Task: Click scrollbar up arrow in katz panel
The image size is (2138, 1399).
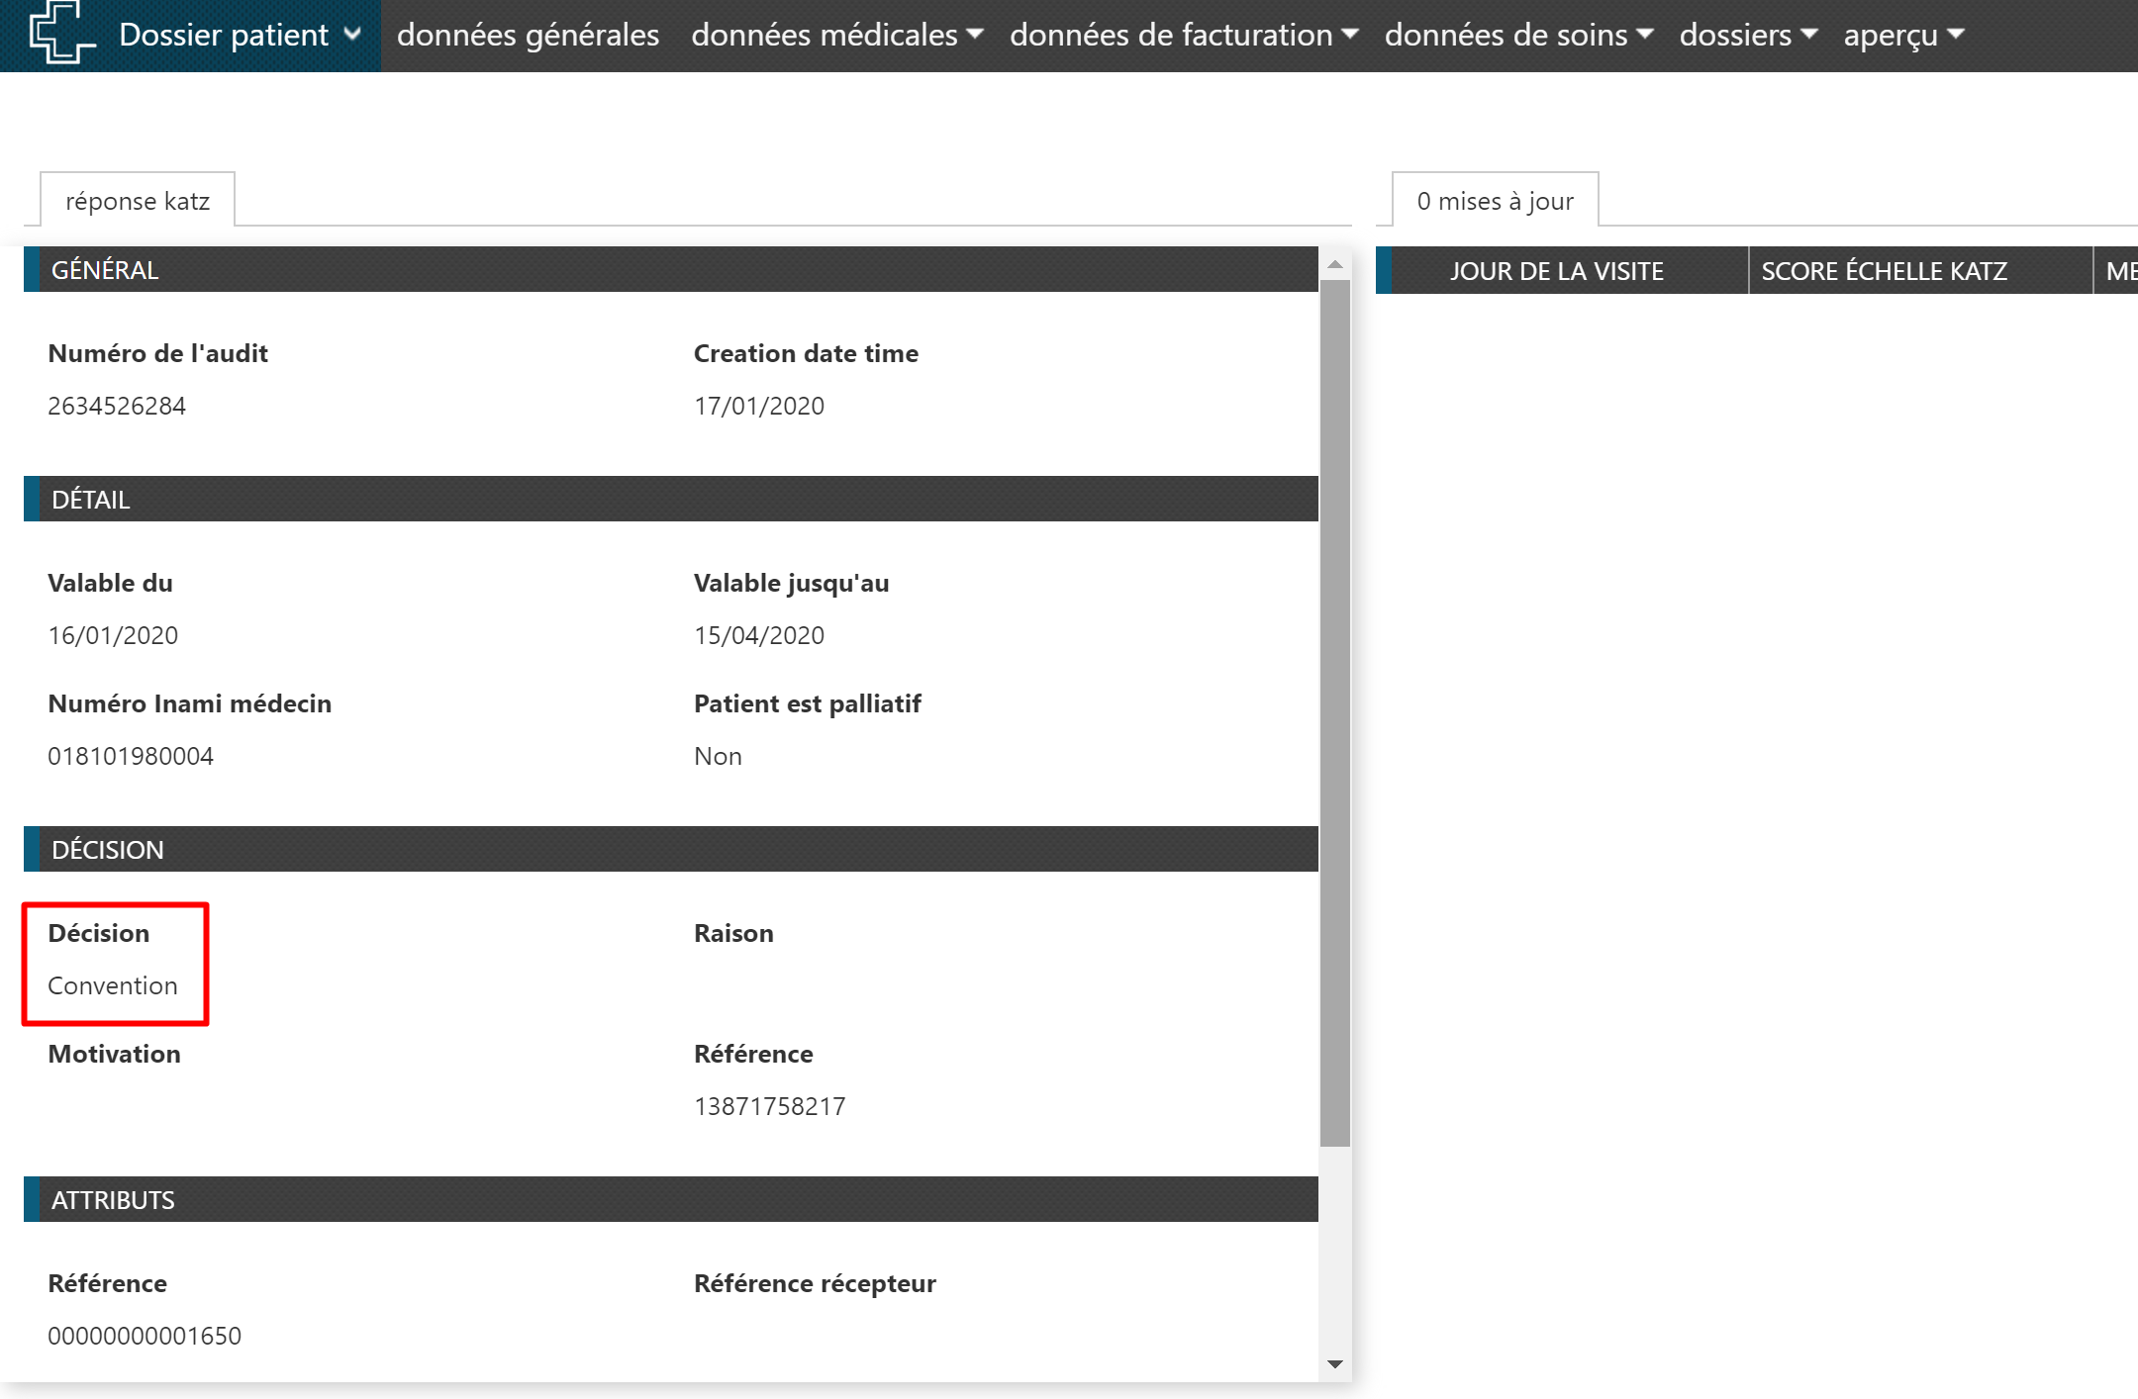Action: point(1335,264)
